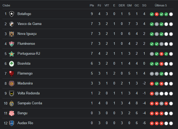
Task: Open the Boavista team link
Action: coord(24,63)
